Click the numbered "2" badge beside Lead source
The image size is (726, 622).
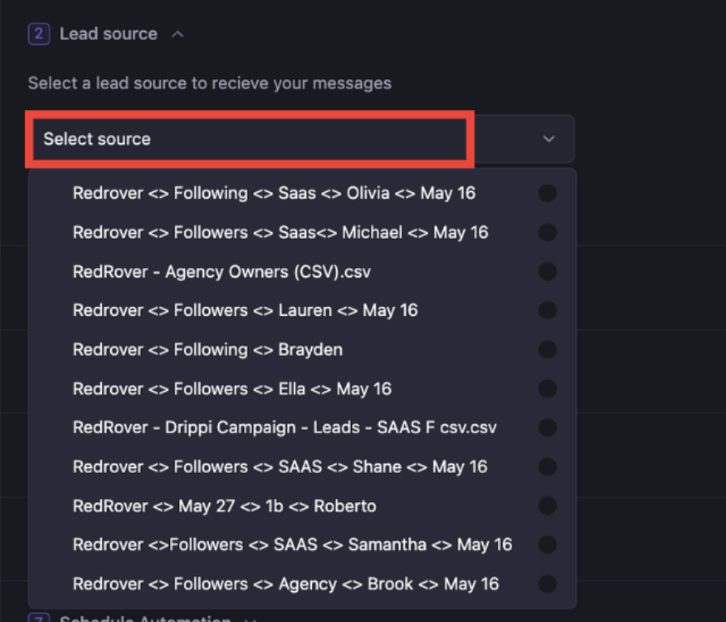tap(39, 33)
